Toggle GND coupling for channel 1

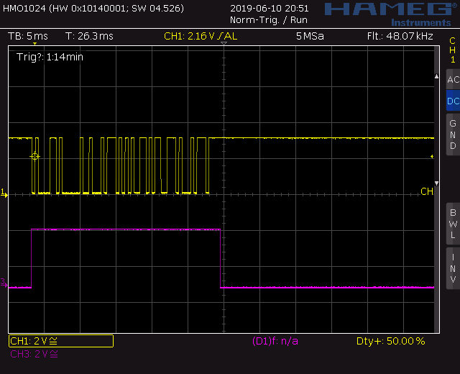click(452, 134)
